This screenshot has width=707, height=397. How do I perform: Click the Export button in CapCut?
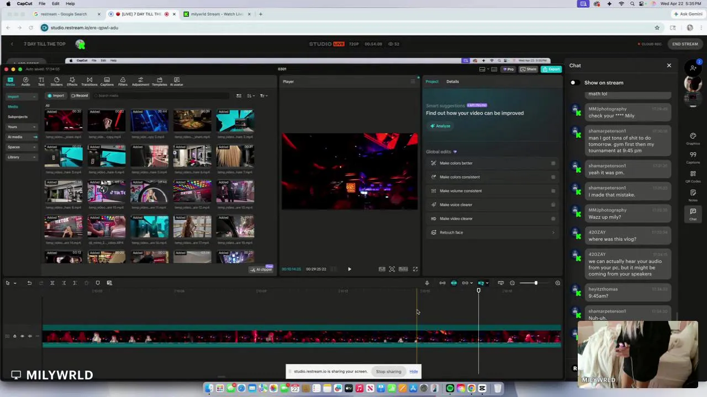pyautogui.click(x=551, y=69)
